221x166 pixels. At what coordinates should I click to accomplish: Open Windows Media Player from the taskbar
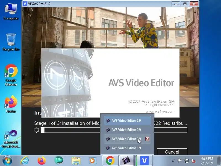[x=93, y=161]
